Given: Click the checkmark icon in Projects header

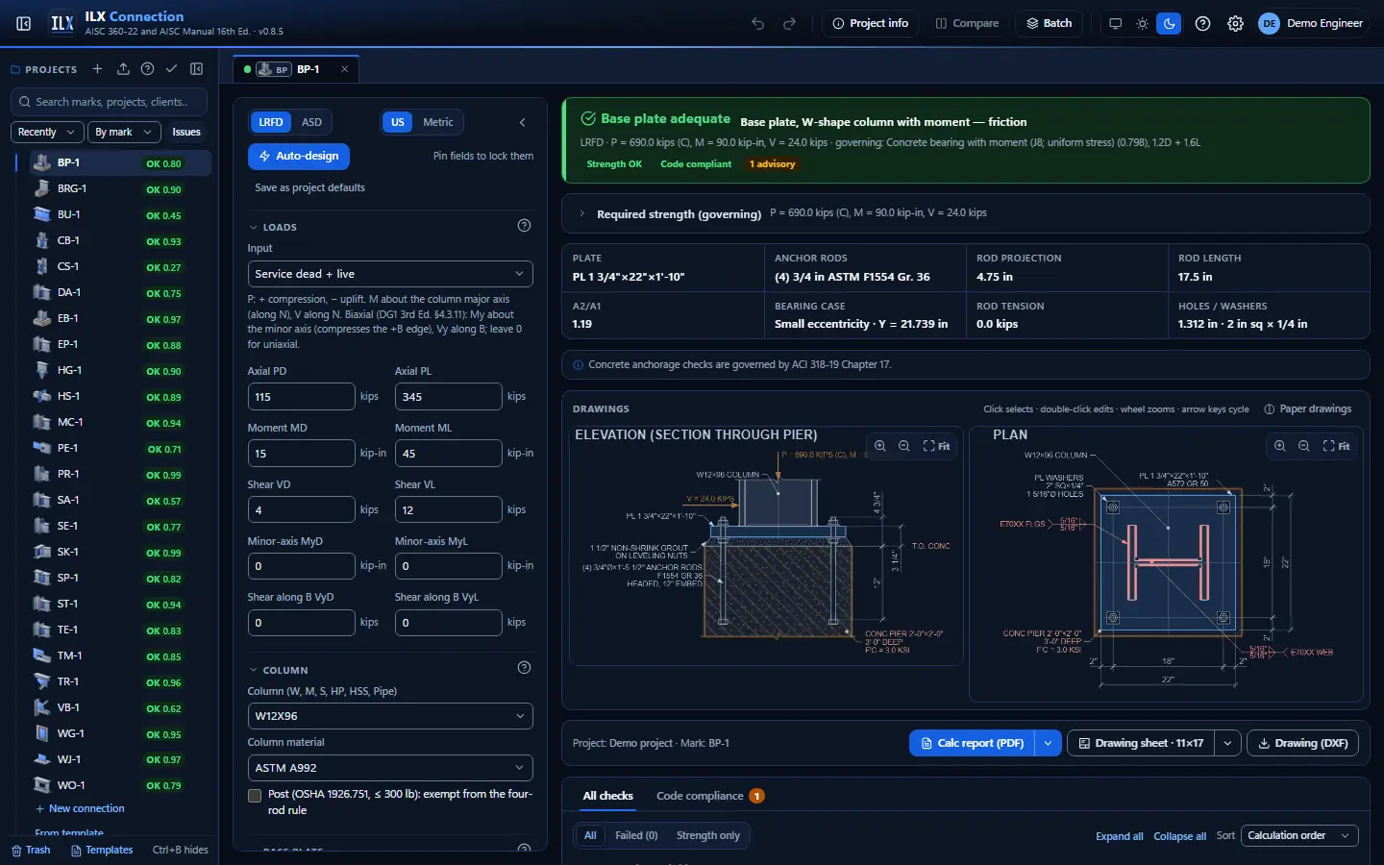Looking at the screenshot, I should [x=171, y=69].
